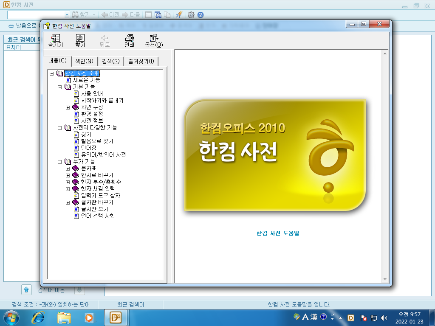Switch to the 색인(N) tab
Screen dimensions: 435x326
tap(85, 61)
